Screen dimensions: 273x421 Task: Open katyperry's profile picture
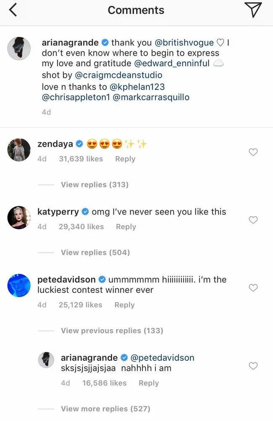(19, 217)
